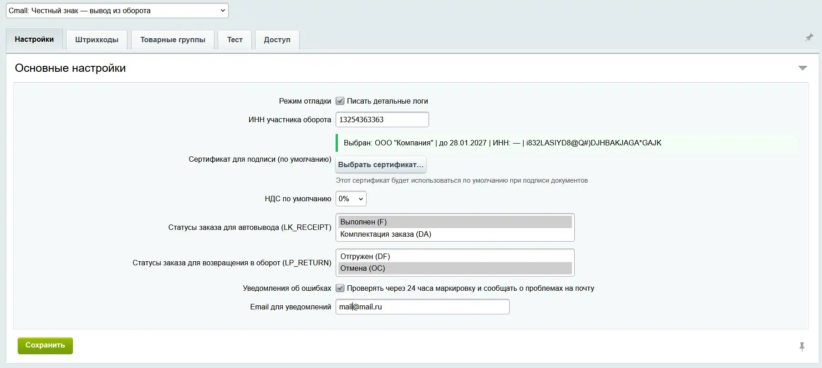This screenshot has height=368, width=822.
Task: Go to the Тест tab
Action: 235,40
